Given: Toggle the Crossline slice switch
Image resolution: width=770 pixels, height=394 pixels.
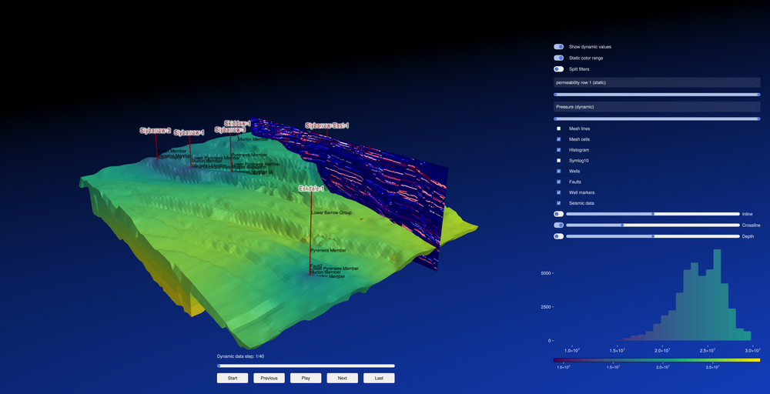Looking at the screenshot, I should click(558, 225).
